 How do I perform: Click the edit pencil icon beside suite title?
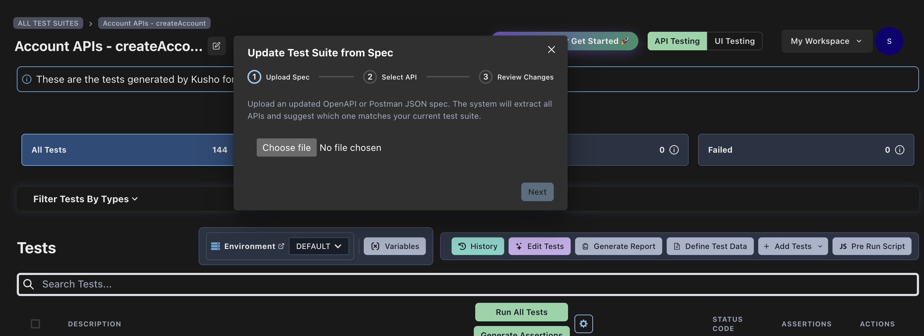point(216,46)
